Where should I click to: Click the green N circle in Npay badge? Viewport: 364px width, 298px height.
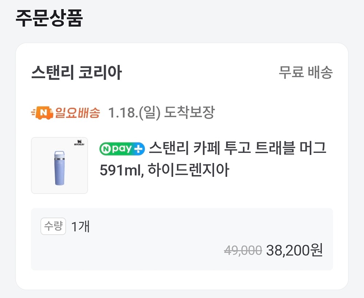(x=106, y=149)
